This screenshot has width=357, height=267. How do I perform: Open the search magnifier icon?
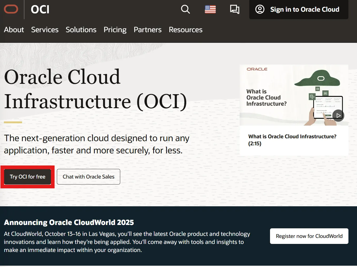(185, 9)
